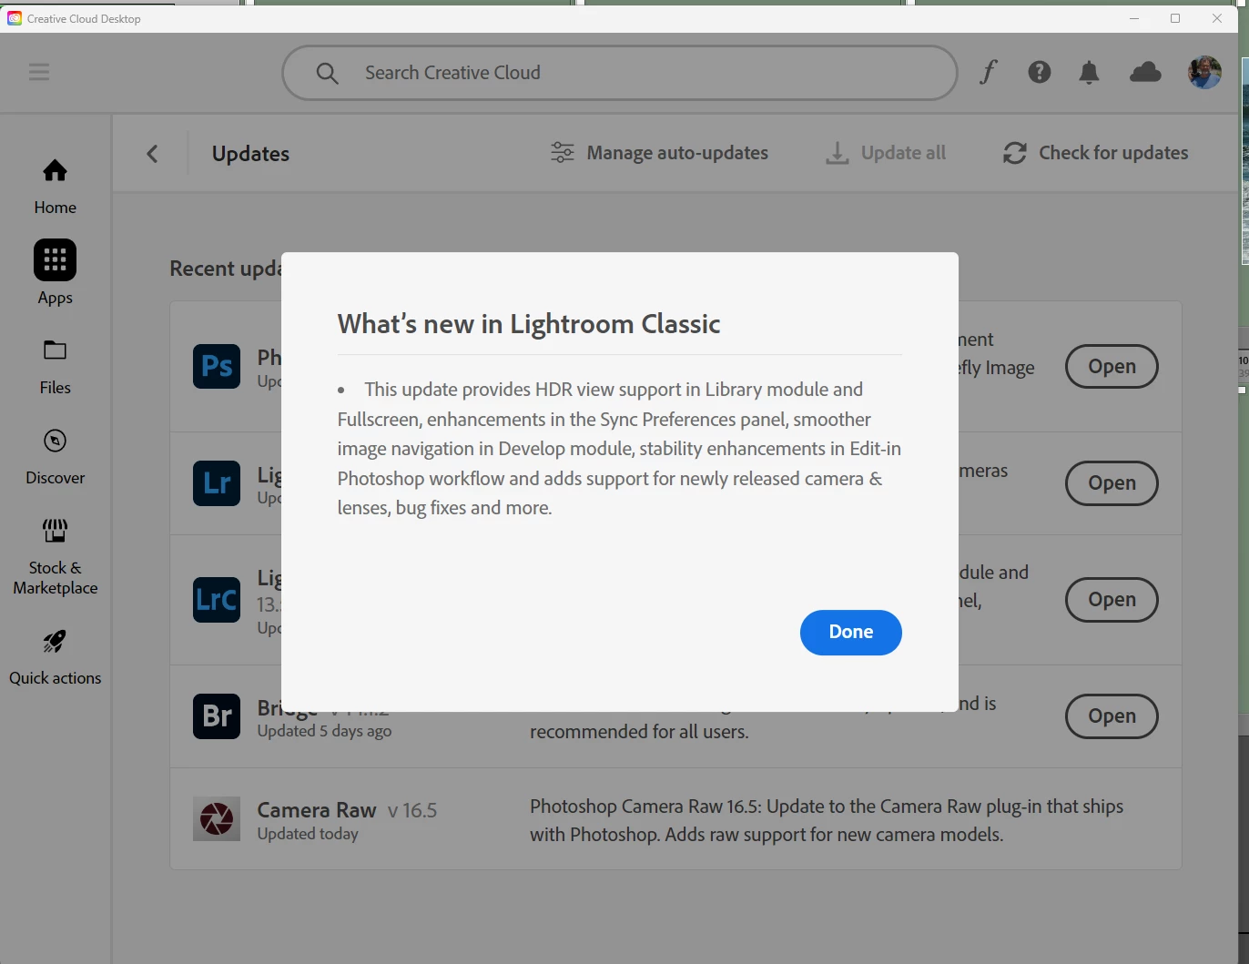Click the 'What's new in Lightroom Classic' heading
The width and height of the screenshot is (1249, 964).
point(529,324)
